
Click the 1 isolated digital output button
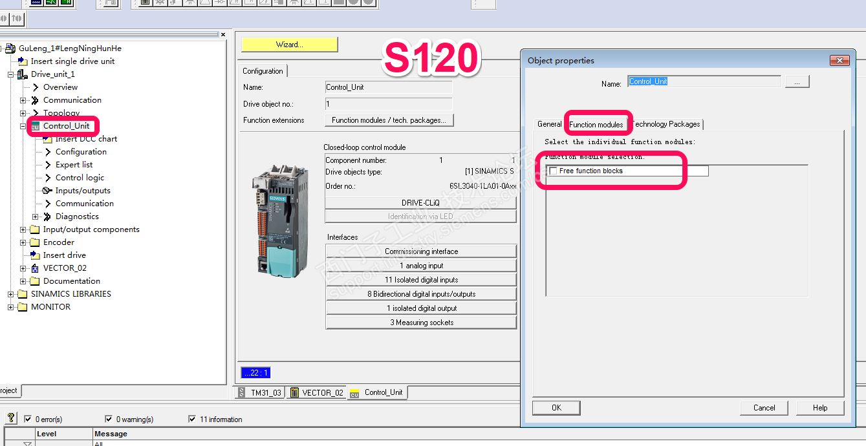click(x=421, y=308)
